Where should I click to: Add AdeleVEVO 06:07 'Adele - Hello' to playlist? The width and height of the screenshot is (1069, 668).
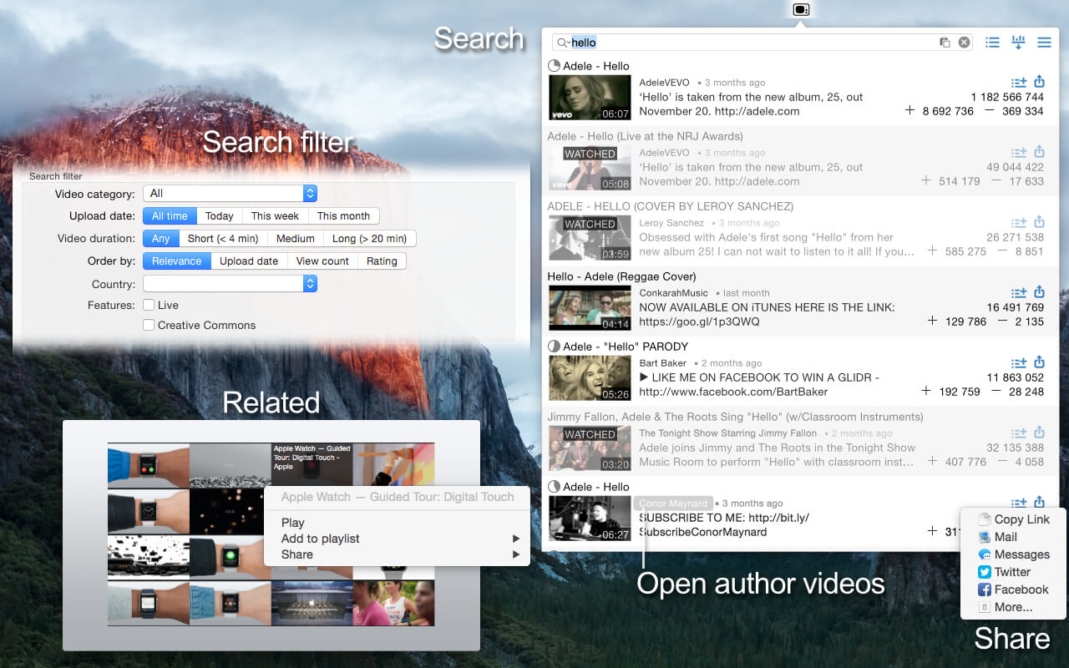click(x=1019, y=82)
